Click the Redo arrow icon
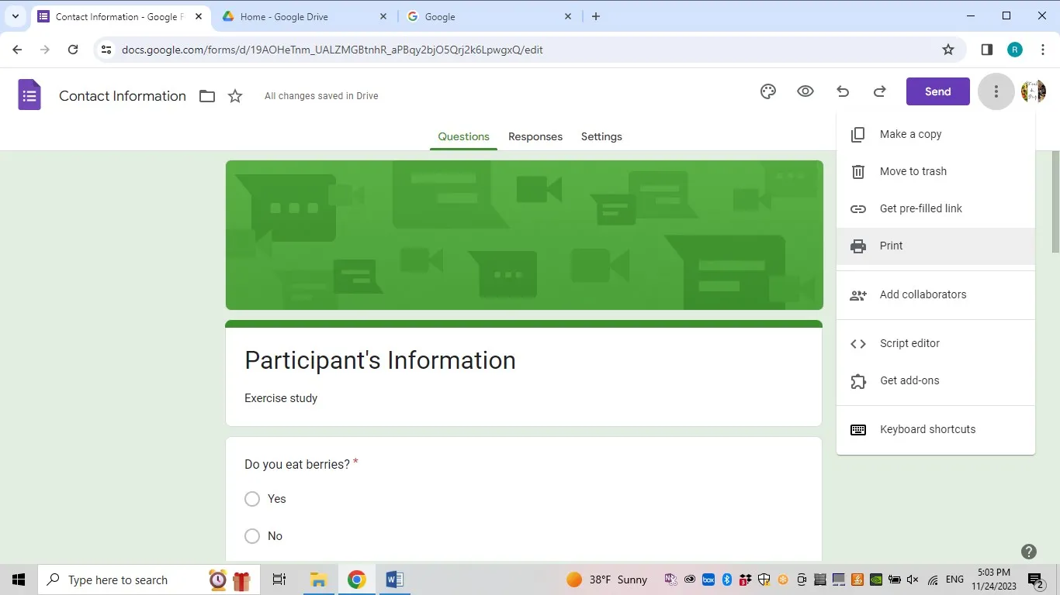Image resolution: width=1060 pixels, height=595 pixels. tap(879, 91)
